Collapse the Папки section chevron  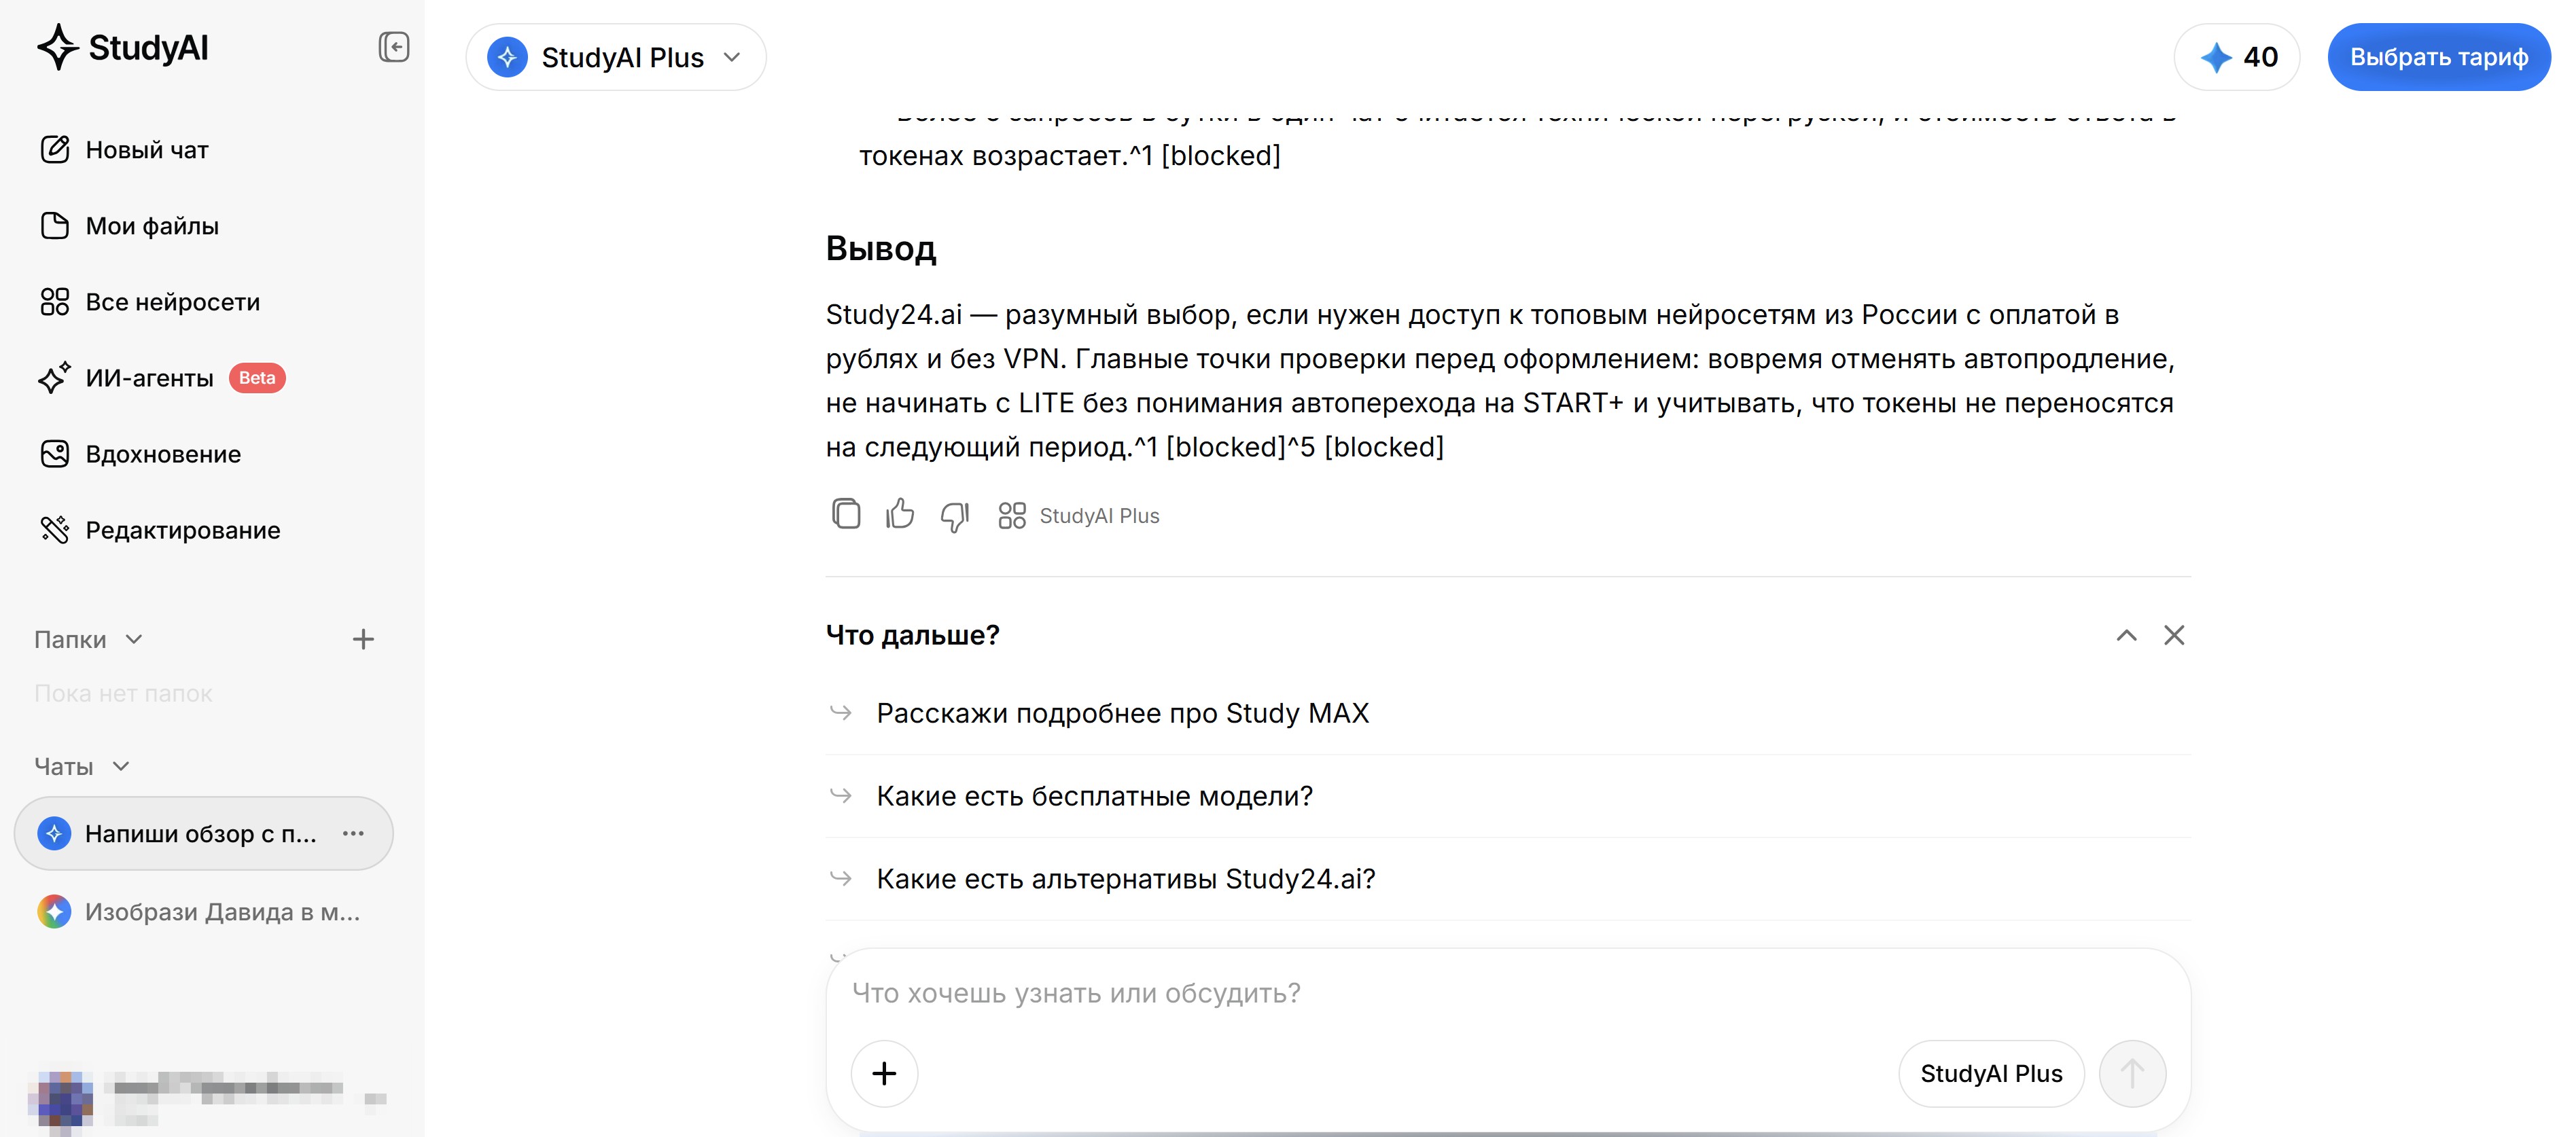[x=134, y=639]
